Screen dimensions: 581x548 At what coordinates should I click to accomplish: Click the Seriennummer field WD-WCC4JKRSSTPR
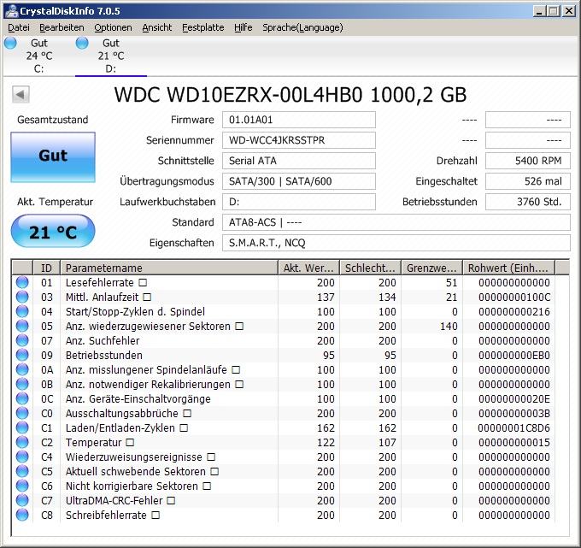tap(299, 140)
